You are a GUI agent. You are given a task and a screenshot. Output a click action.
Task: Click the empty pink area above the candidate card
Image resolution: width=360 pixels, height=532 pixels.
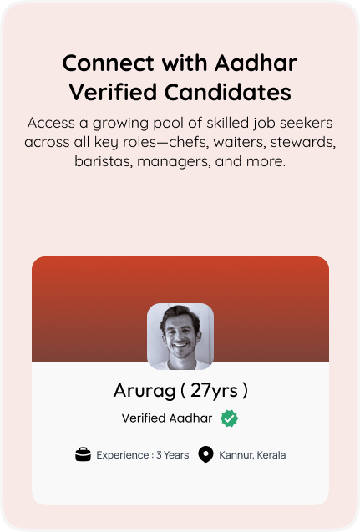pyautogui.click(x=180, y=213)
